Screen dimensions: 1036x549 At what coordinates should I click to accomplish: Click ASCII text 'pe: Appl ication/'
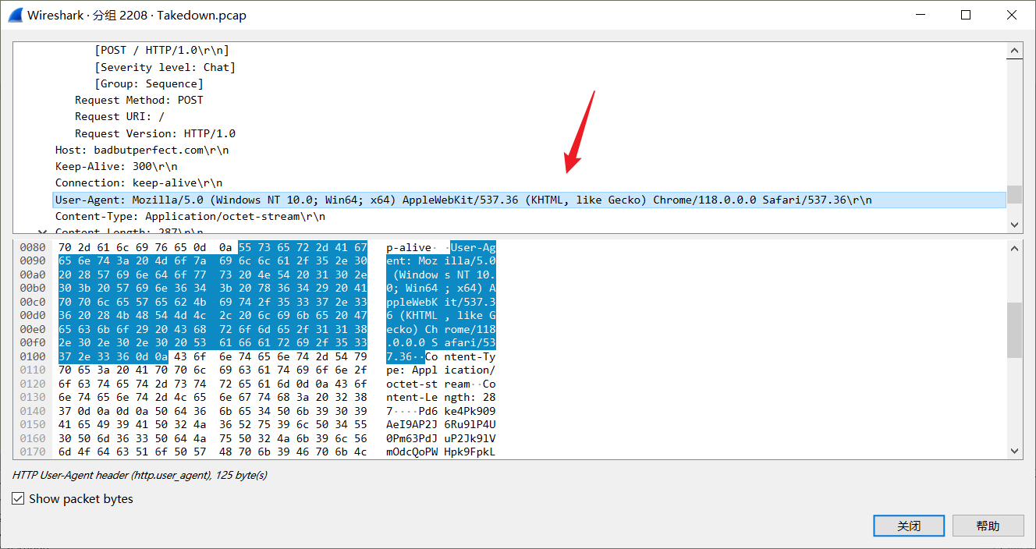(x=441, y=370)
